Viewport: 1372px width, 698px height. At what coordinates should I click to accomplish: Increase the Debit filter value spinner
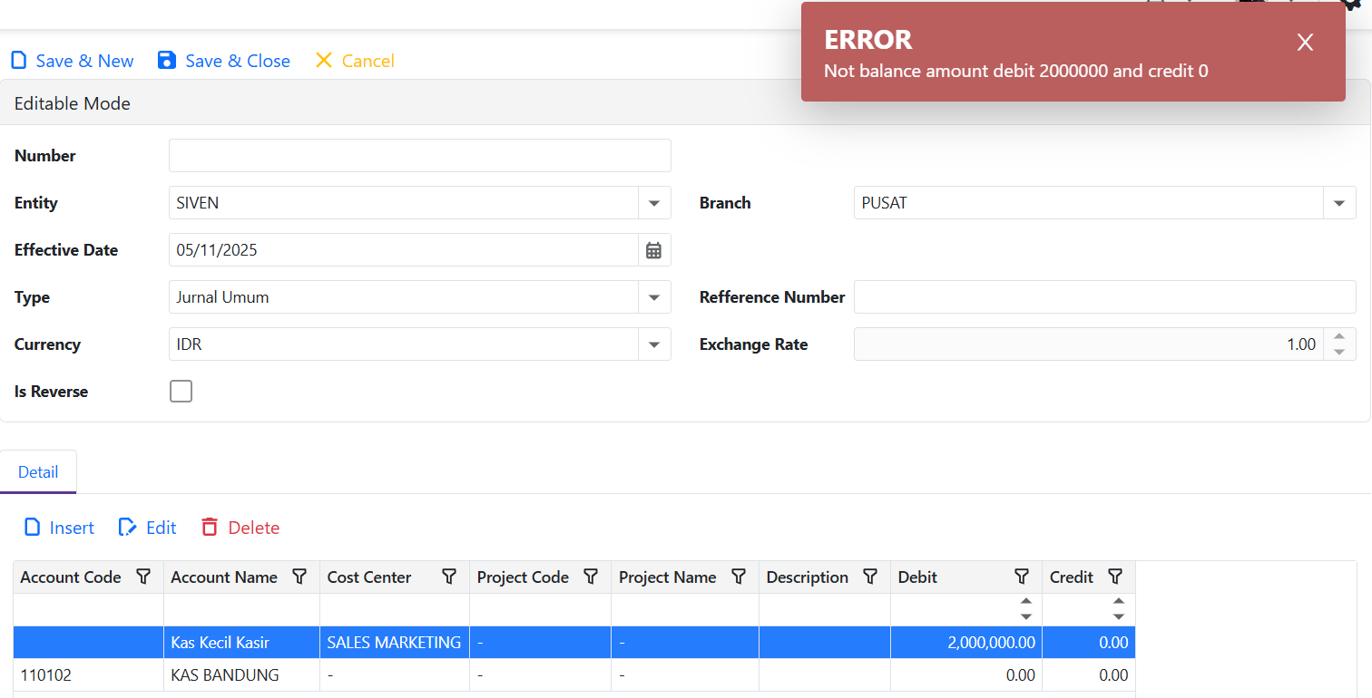pos(1026,602)
